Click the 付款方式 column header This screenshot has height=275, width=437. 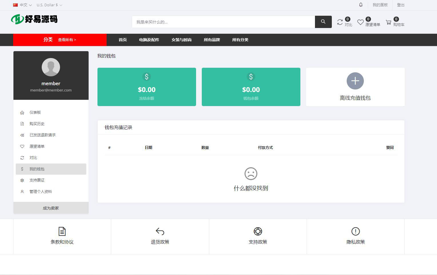(265, 148)
